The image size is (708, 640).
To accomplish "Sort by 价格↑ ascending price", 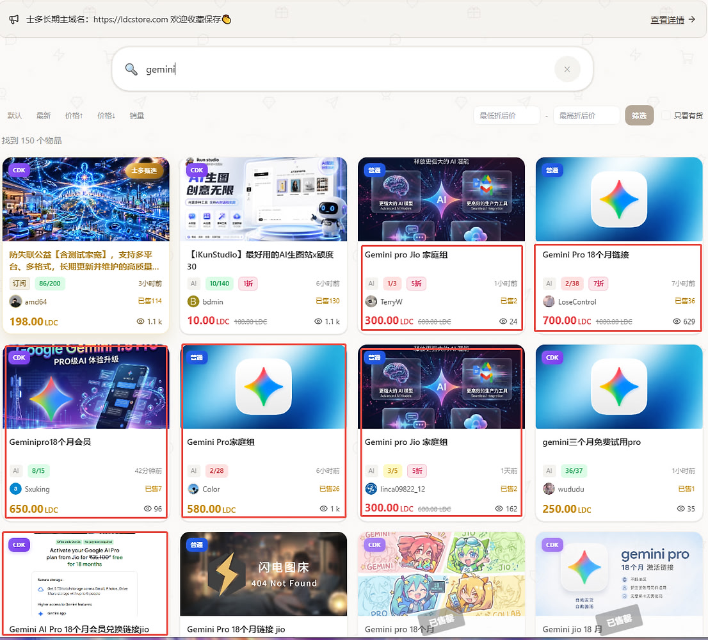I will point(74,116).
